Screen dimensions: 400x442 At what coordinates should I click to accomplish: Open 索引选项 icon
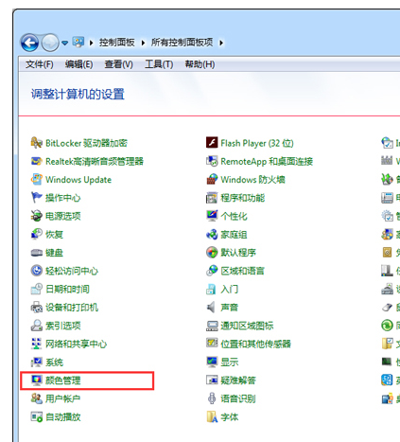pyautogui.click(x=37, y=326)
